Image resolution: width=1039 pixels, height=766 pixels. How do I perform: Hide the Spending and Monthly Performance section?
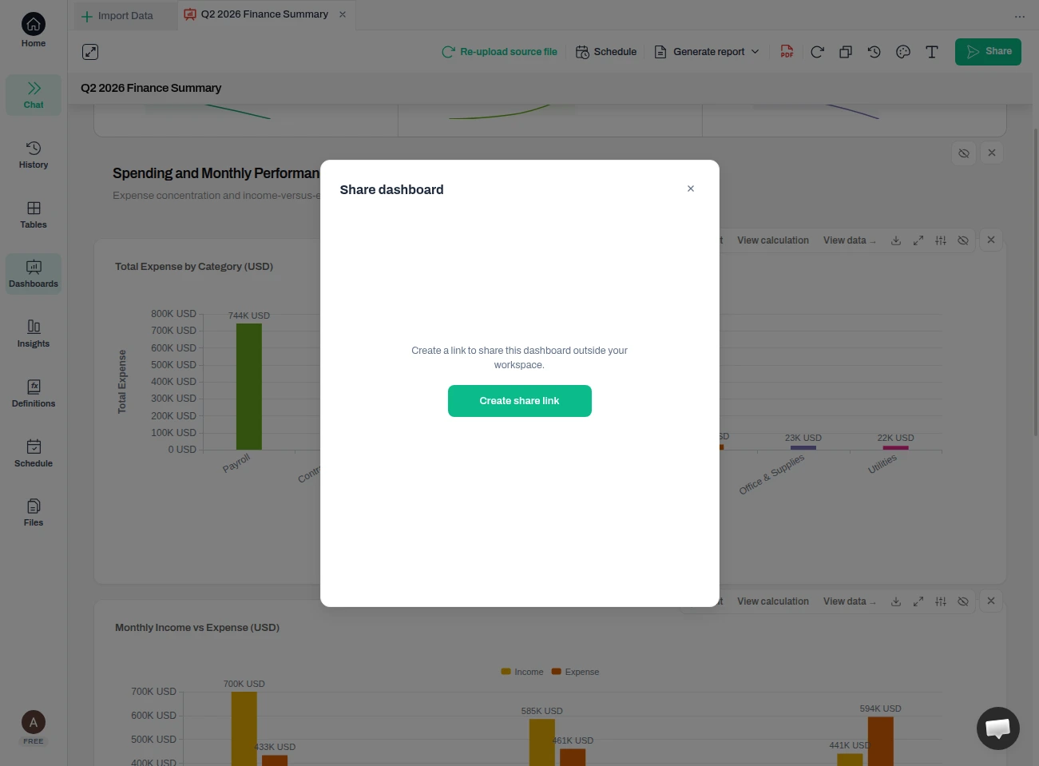[x=964, y=153]
